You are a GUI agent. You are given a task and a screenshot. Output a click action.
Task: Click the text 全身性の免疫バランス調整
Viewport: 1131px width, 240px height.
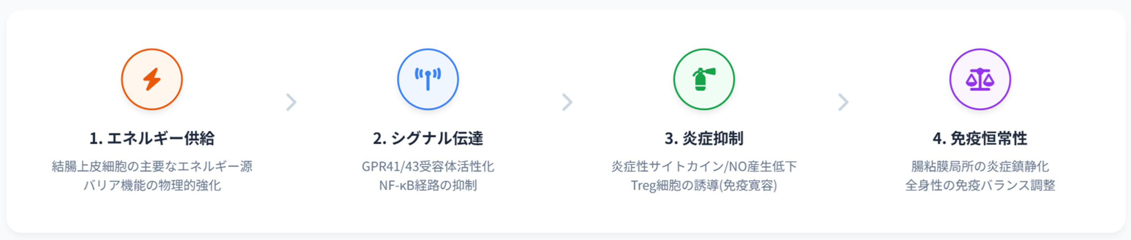[980, 185]
